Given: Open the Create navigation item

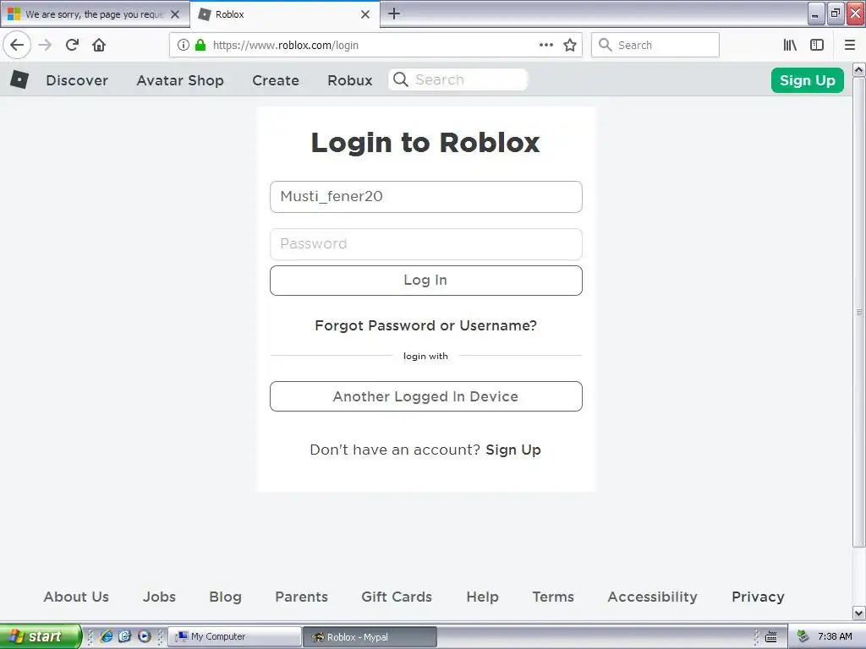Looking at the screenshot, I should point(276,80).
